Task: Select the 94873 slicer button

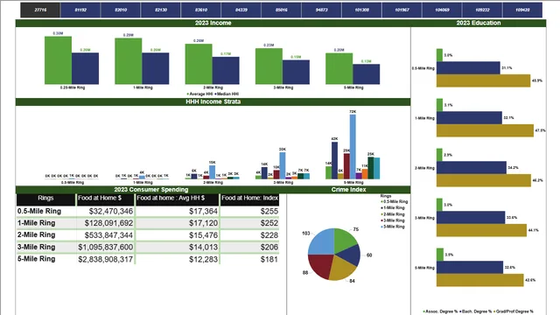Action: click(x=322, y=10)
